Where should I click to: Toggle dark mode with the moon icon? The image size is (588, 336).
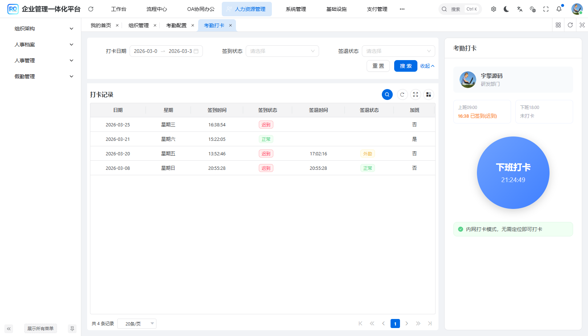(x=506, y=9)
